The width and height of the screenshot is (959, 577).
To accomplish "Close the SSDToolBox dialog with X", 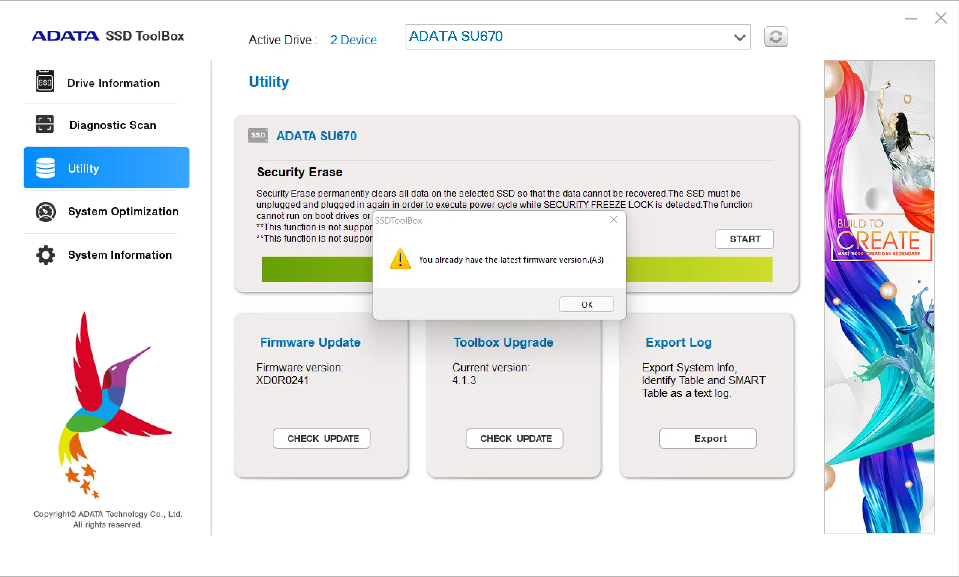I will pos(613,220).
